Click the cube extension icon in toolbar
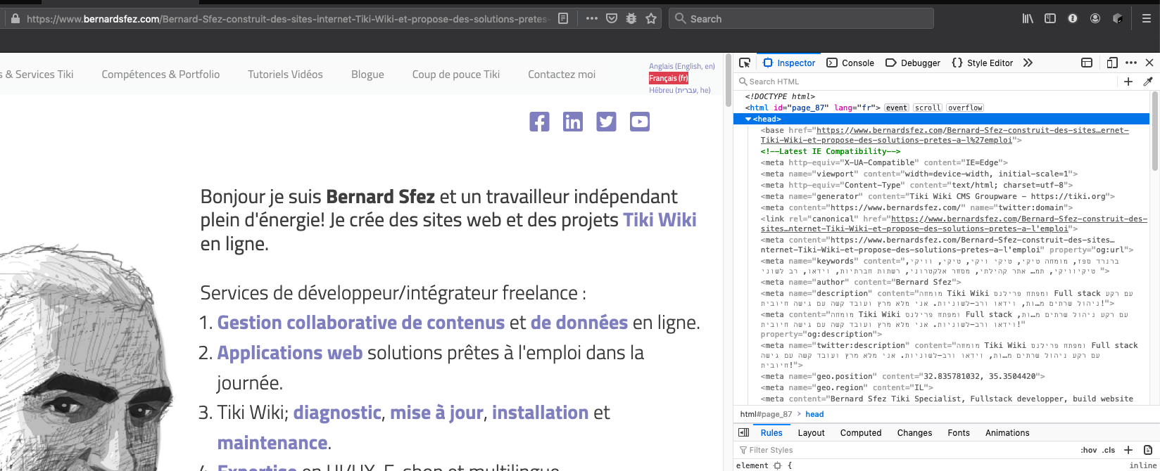The width and height of the screenshot is (1160, 471). click(x=1118, y=19)
